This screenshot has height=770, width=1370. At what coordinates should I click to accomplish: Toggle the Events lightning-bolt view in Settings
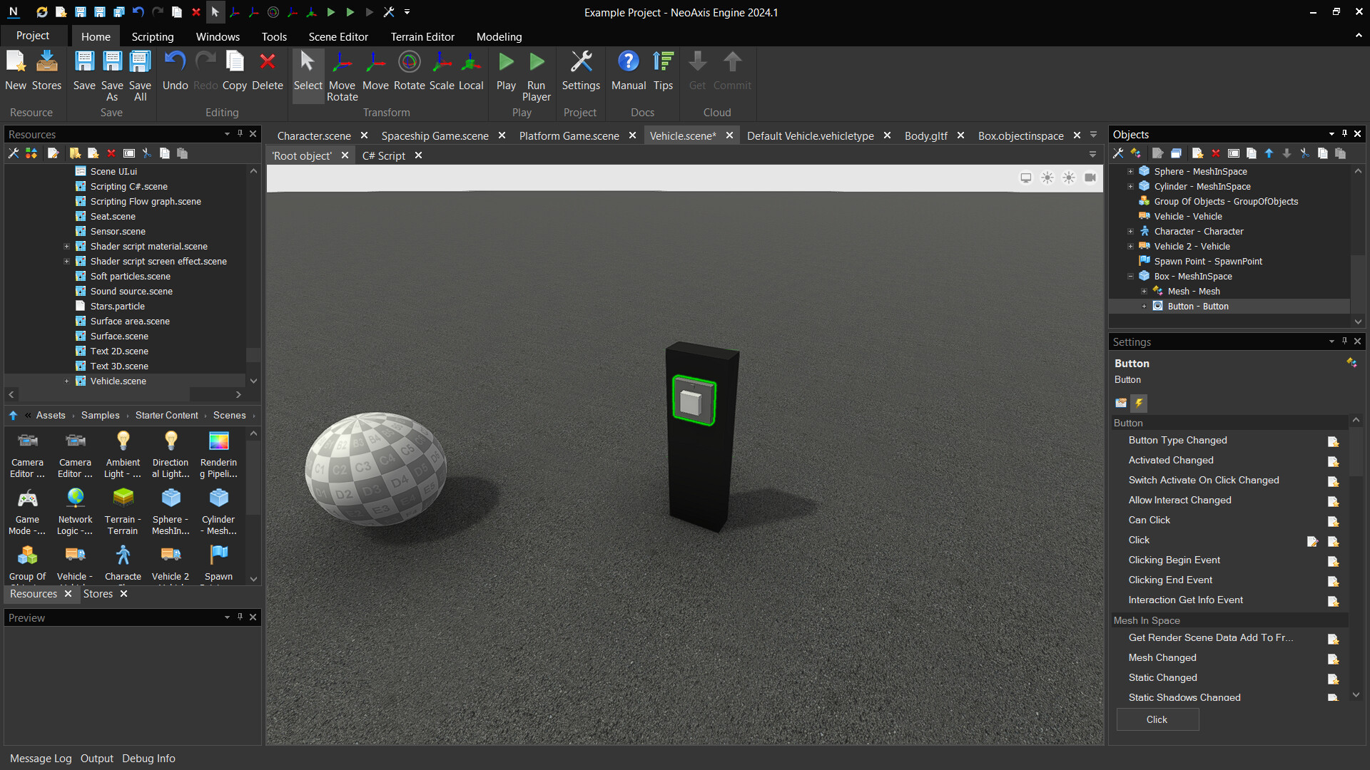tap(1139, 403)
